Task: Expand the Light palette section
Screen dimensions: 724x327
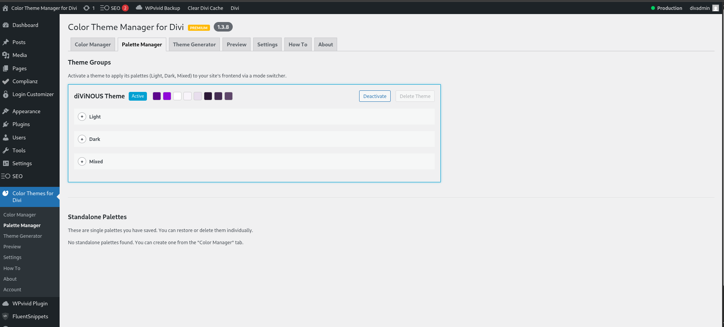Action: (82, 117)
